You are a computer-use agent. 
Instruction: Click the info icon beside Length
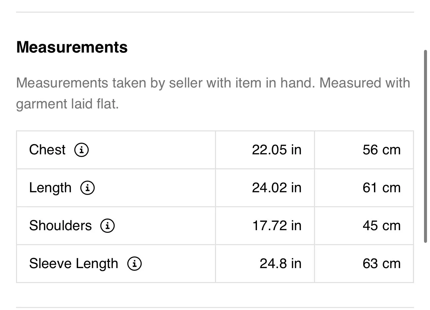(87, 188)
